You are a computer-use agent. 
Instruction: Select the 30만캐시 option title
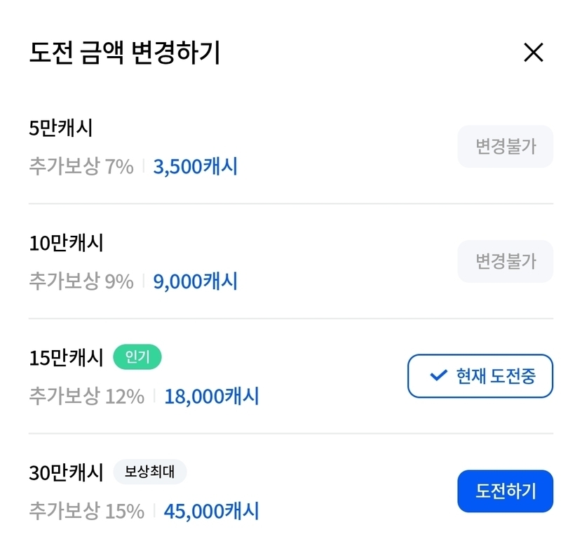pyautogui.click(x=67, y=472)
